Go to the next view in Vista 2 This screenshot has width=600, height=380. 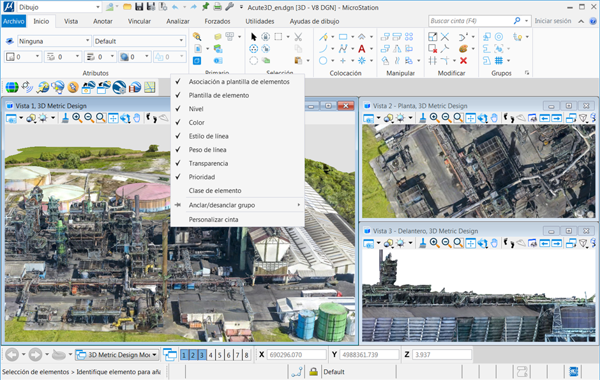coord(557,118)
